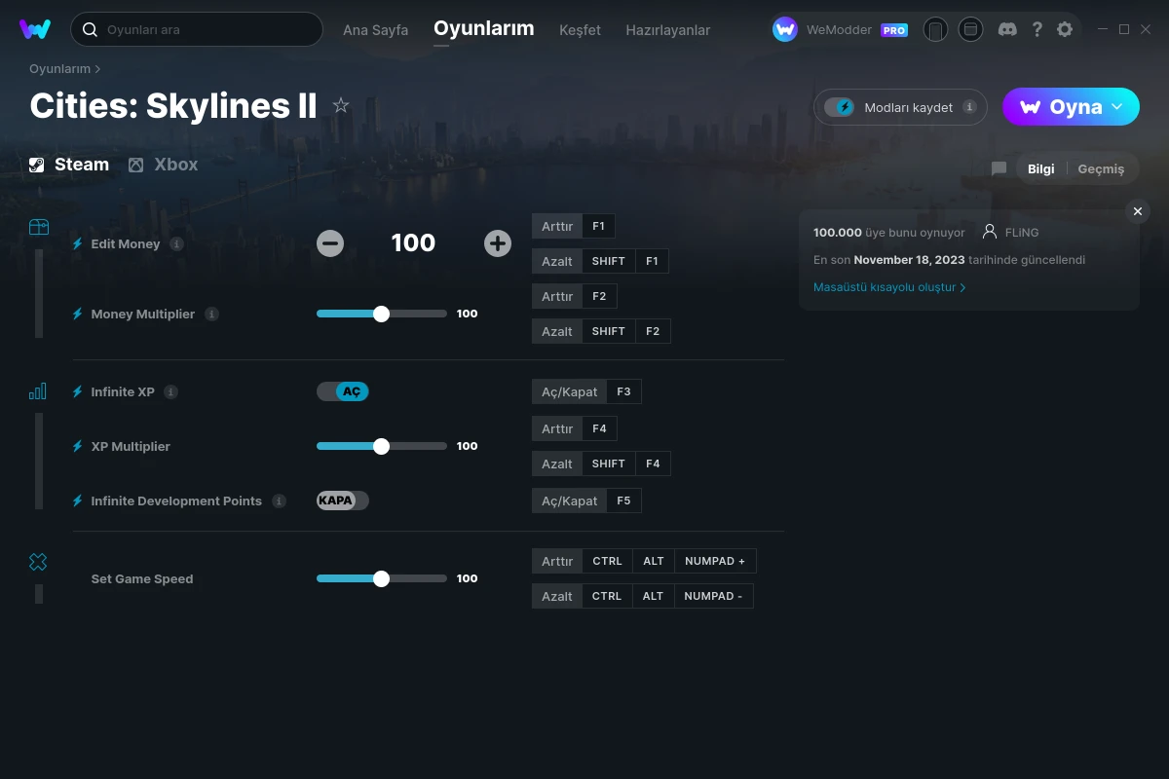1169x779 pixels.
Task: Open the Hazırlayanlar tab
Action: [x=668, y=30]
